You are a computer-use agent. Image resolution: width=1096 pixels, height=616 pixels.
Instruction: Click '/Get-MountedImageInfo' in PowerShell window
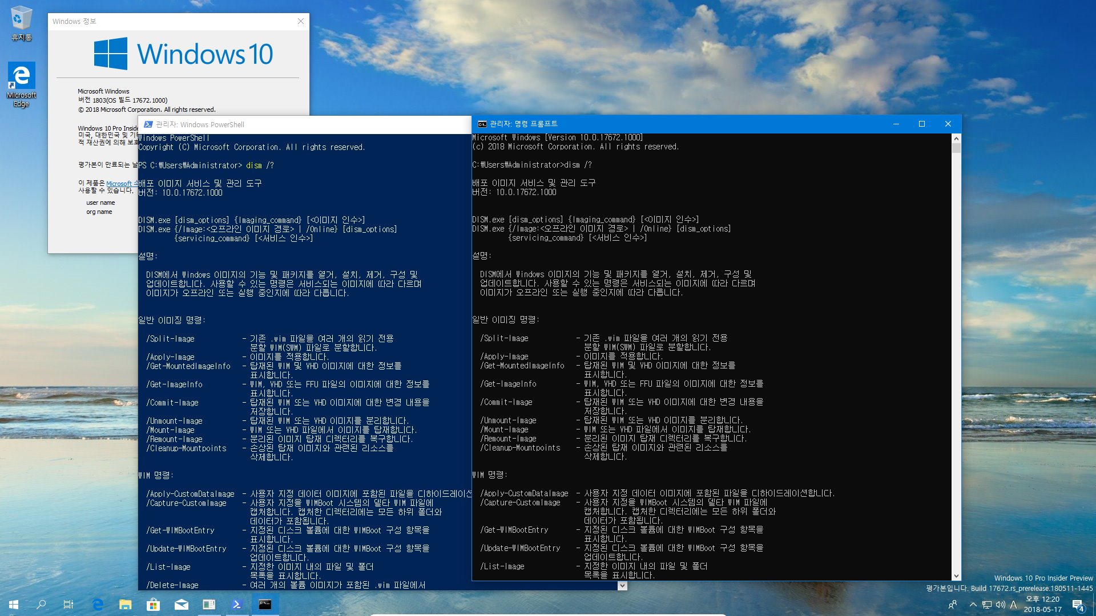point(188,366)
